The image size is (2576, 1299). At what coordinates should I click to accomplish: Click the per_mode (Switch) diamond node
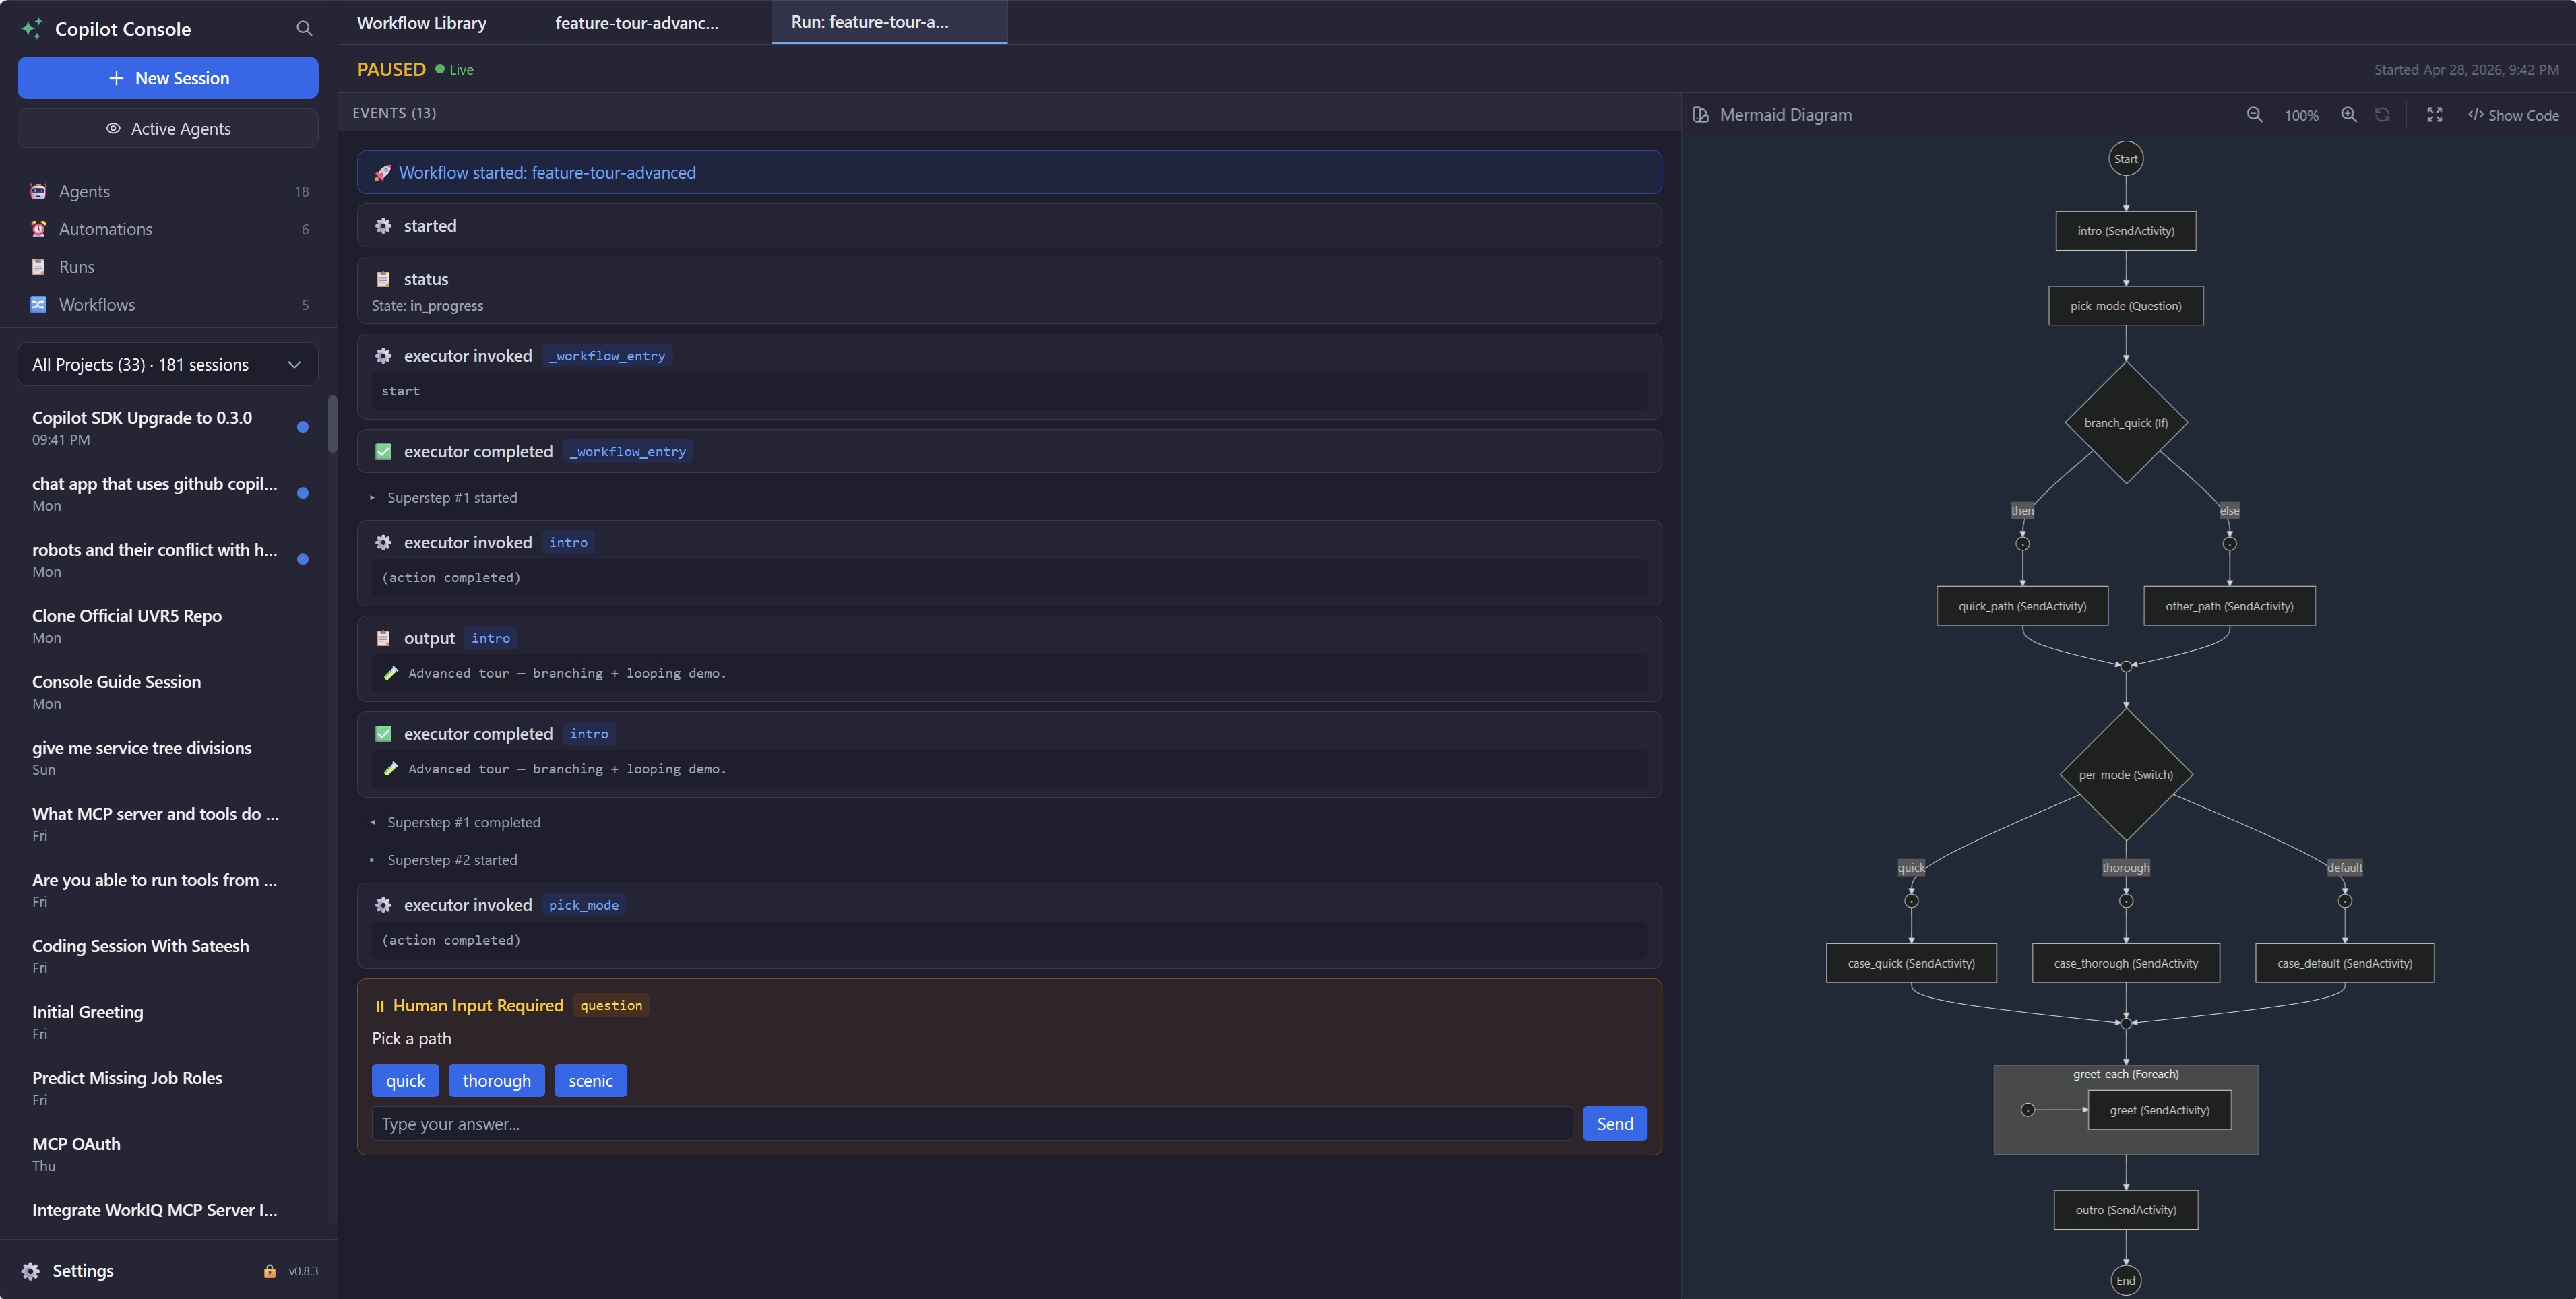pyautogui.click(x=2126, y=775)
